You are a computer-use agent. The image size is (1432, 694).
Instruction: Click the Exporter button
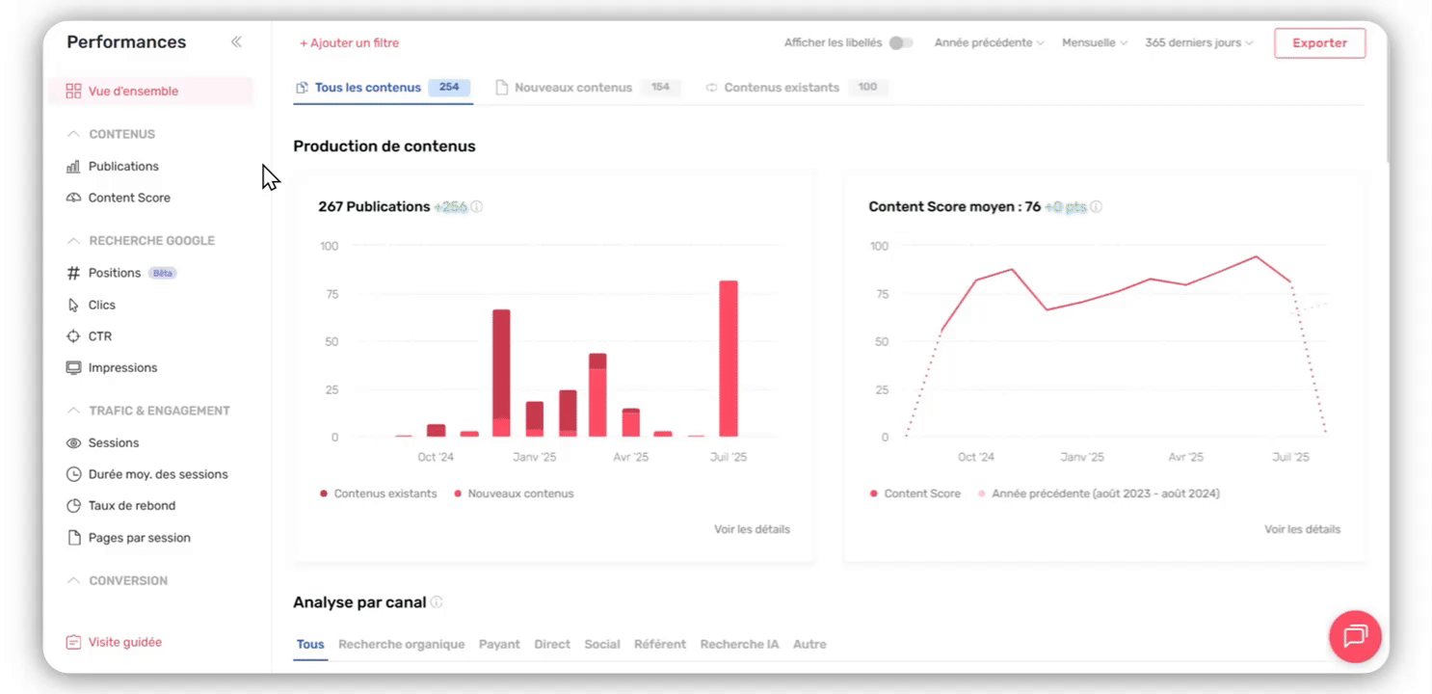(1319, 43)
